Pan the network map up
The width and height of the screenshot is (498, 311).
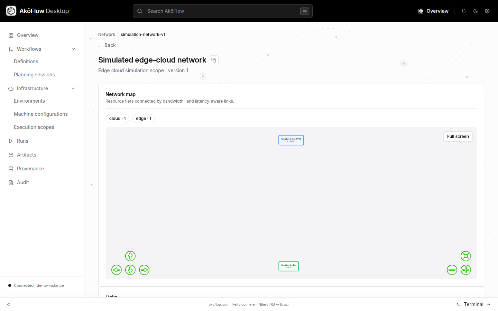[130, 256]
